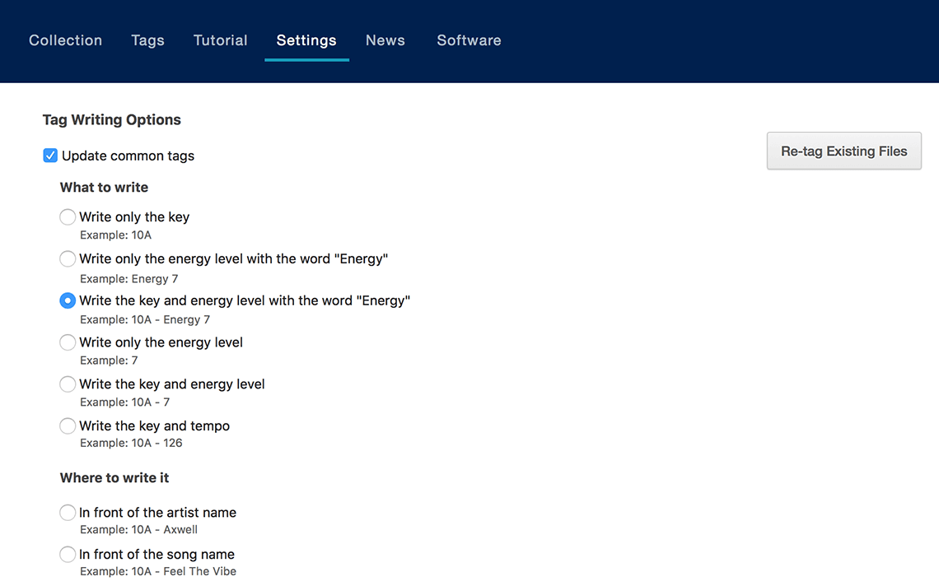Go to the Software tab
Viewport: 939px width, 581px height.
(469, 40)
